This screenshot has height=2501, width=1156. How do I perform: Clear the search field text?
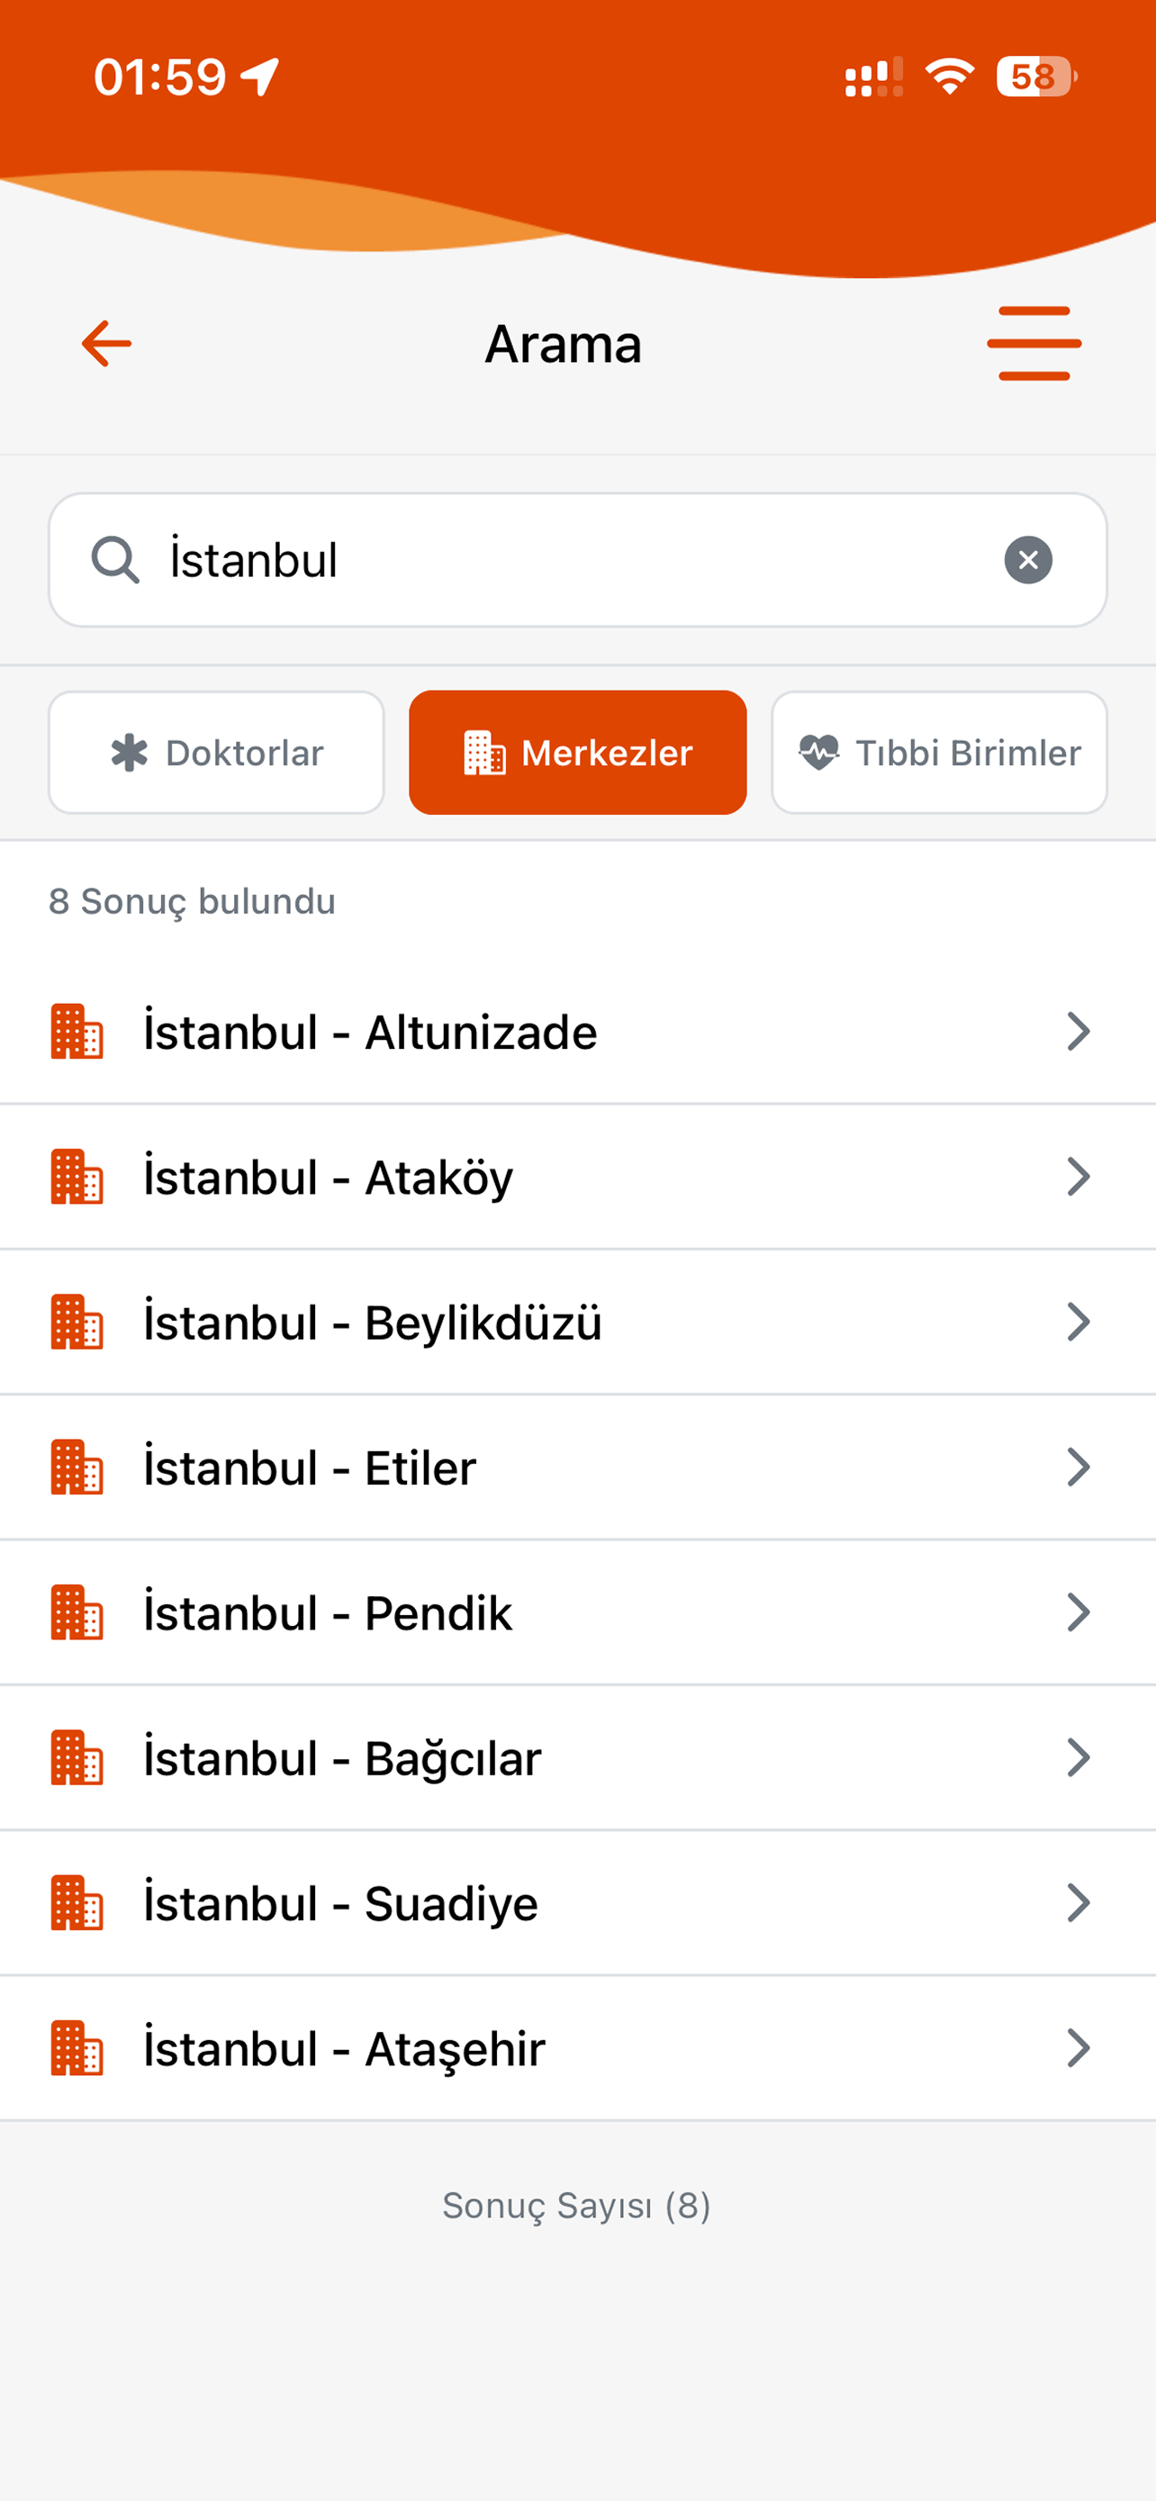(x=1028, y=560)
